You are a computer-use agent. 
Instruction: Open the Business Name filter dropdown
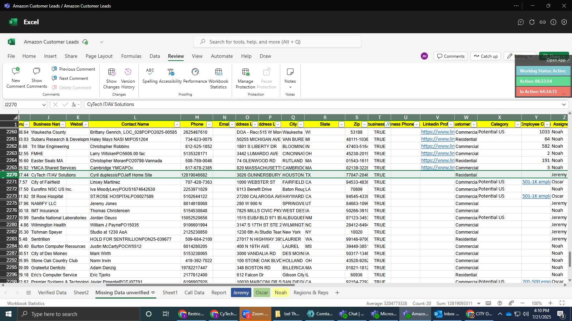[63, 124]
